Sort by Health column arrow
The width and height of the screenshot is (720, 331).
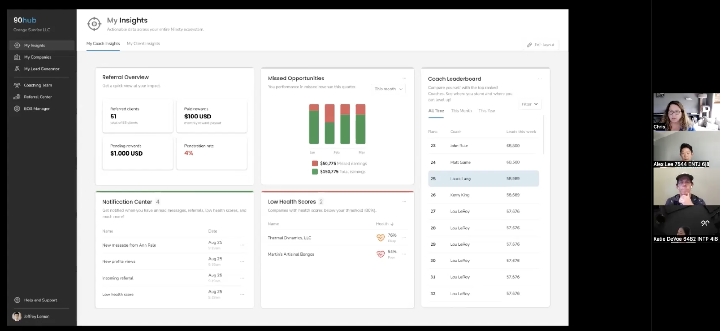tap(392, 224)
